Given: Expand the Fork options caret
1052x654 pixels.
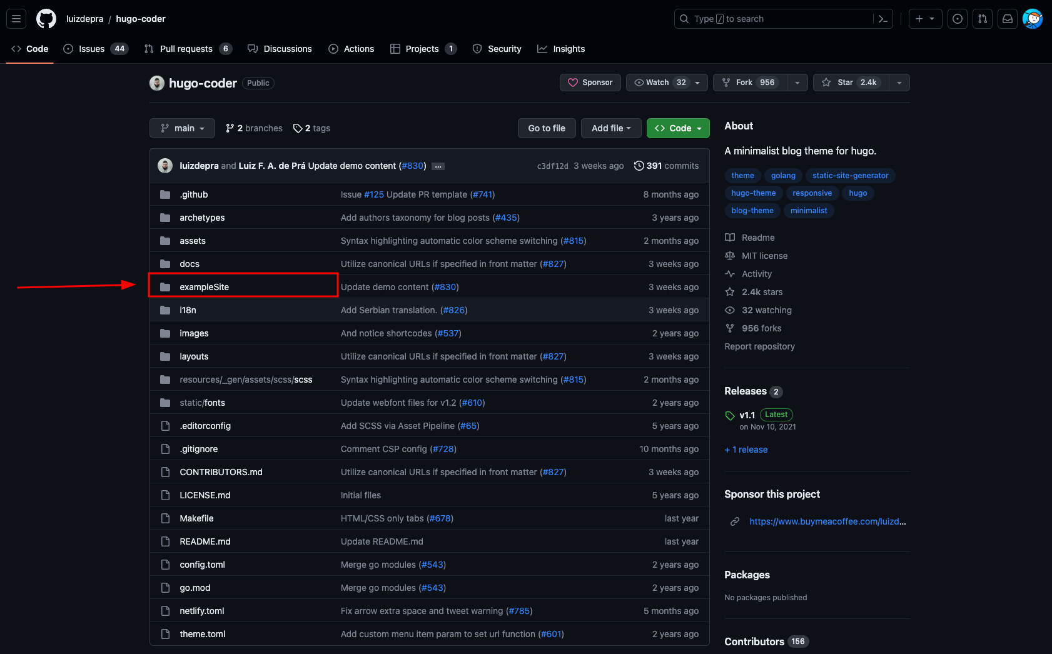Looking at the screenshot, I should coord(797,83).
